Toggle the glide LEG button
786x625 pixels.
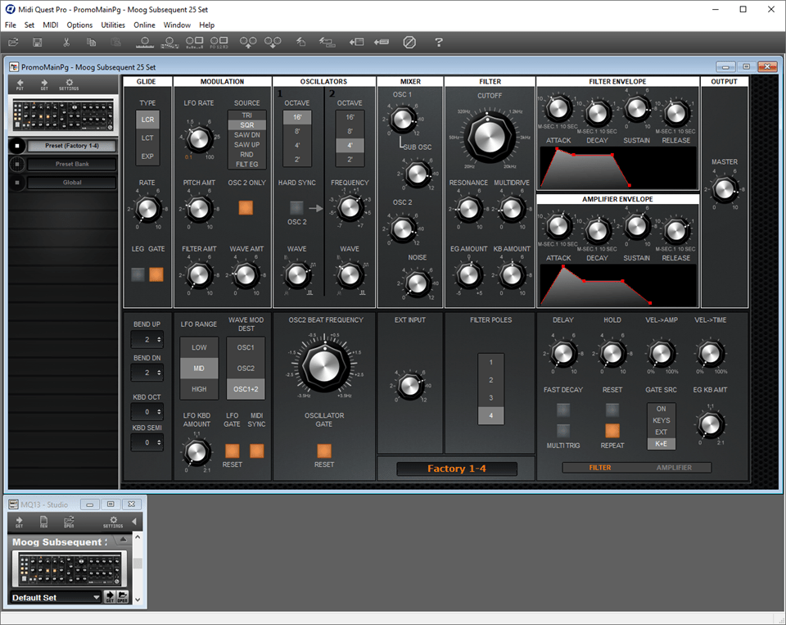pyautogui.click(x=138, y=274)
